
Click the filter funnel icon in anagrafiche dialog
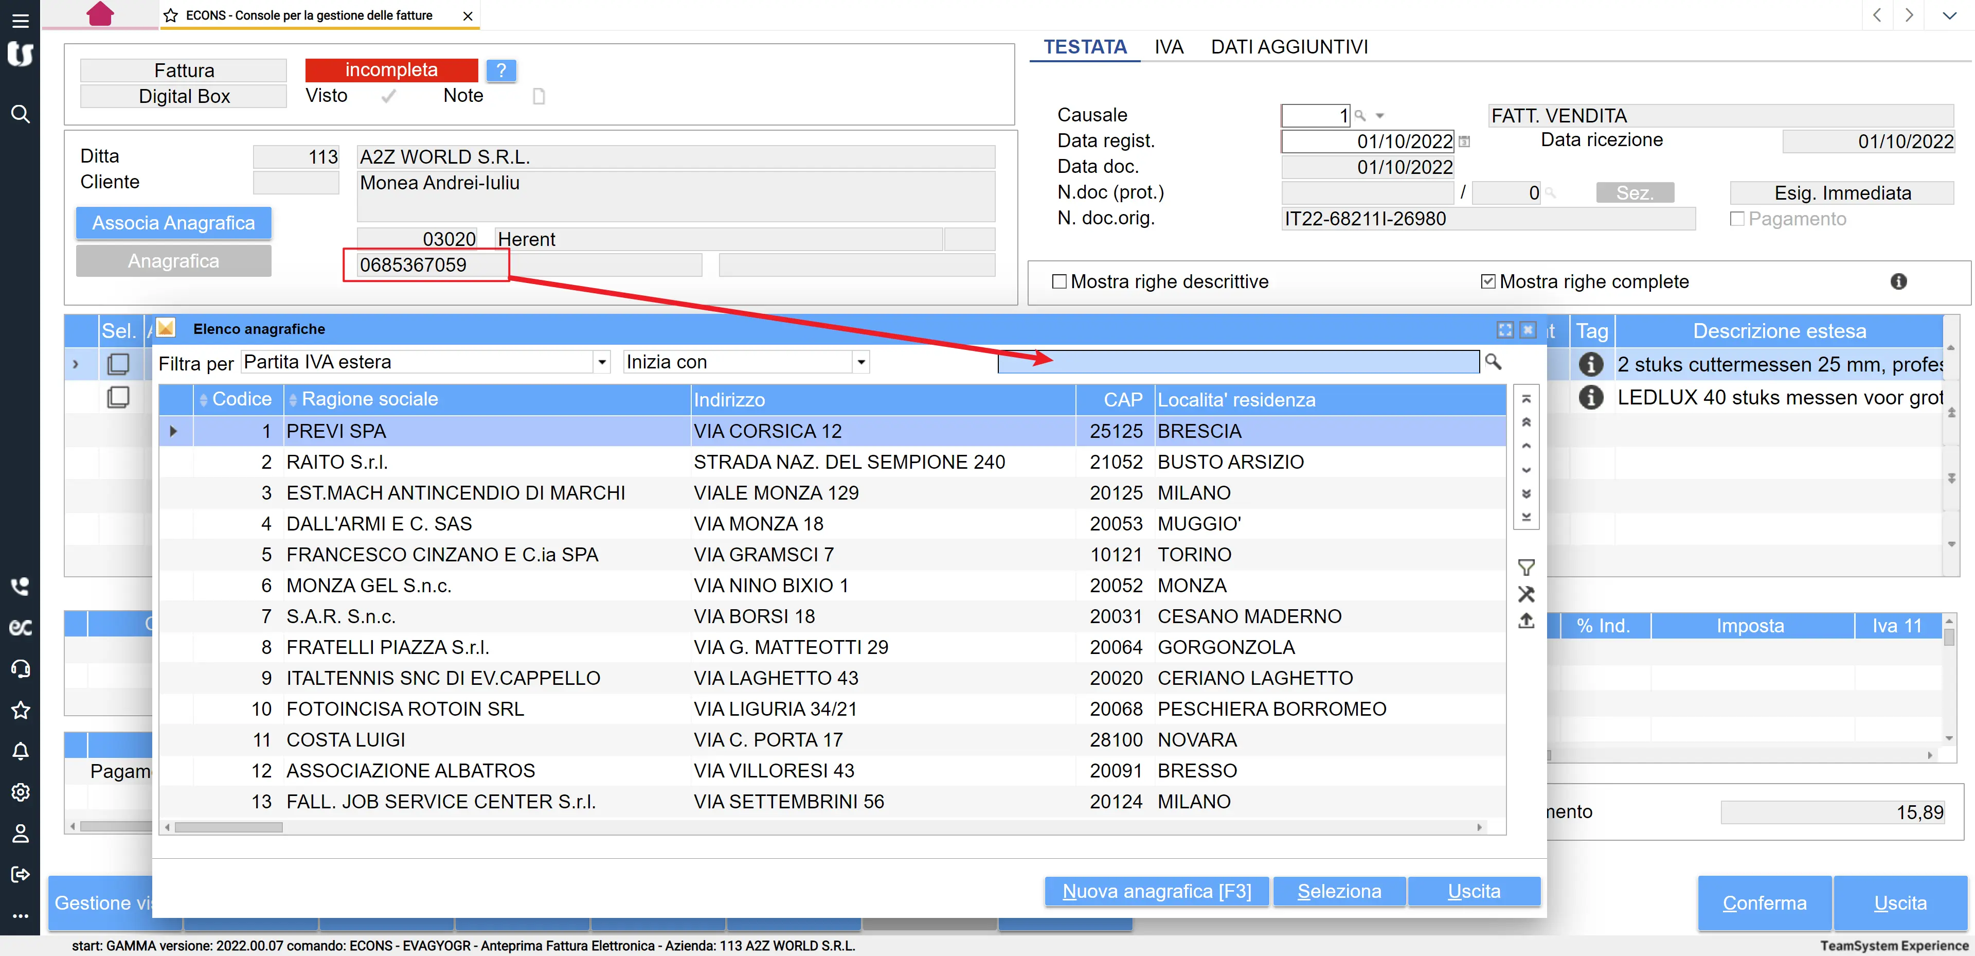pos(1525,568)
